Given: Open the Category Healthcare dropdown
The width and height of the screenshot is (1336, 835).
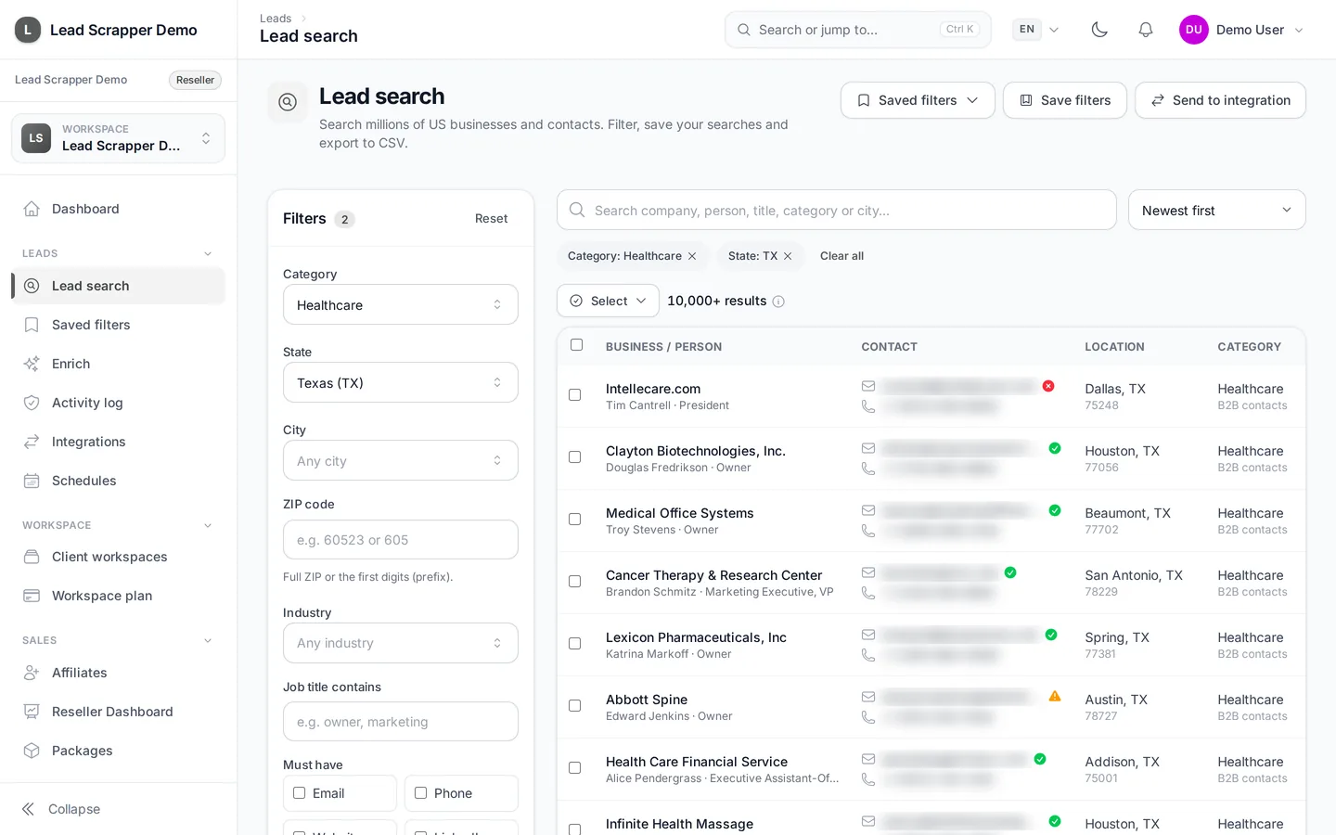Looking at the screenshot, I should coord(401,304).
